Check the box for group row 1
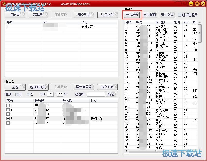The image size is (207, 161). 8,105
